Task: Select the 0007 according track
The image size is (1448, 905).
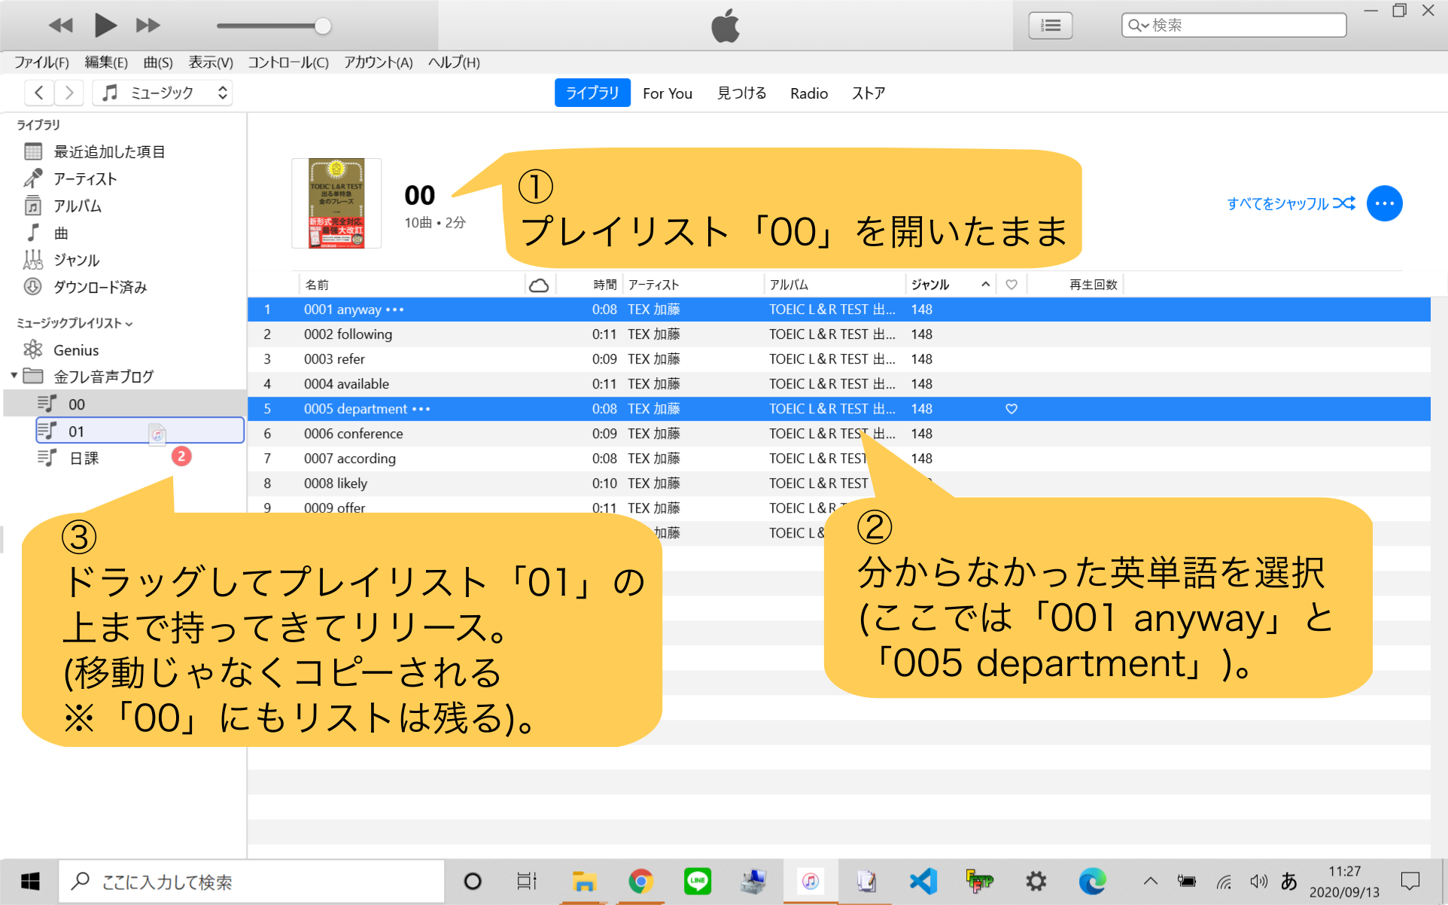Action: click(839, 459)
